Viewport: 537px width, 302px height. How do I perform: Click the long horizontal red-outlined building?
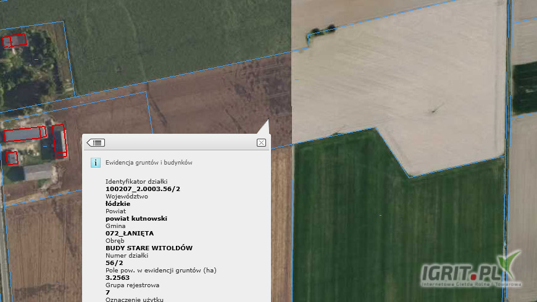coord(25,134)
